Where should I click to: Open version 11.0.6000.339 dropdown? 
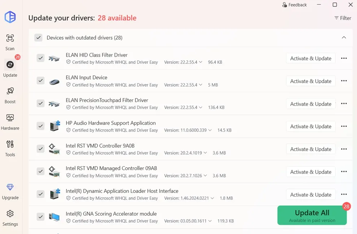click(210, 130)
